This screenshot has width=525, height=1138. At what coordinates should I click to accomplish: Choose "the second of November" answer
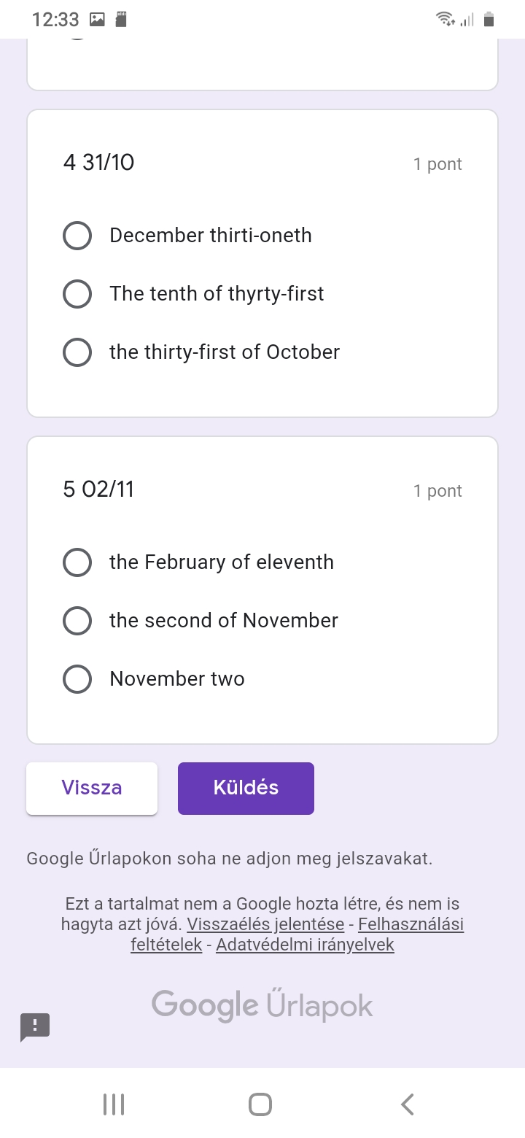[x=77, y=621]
